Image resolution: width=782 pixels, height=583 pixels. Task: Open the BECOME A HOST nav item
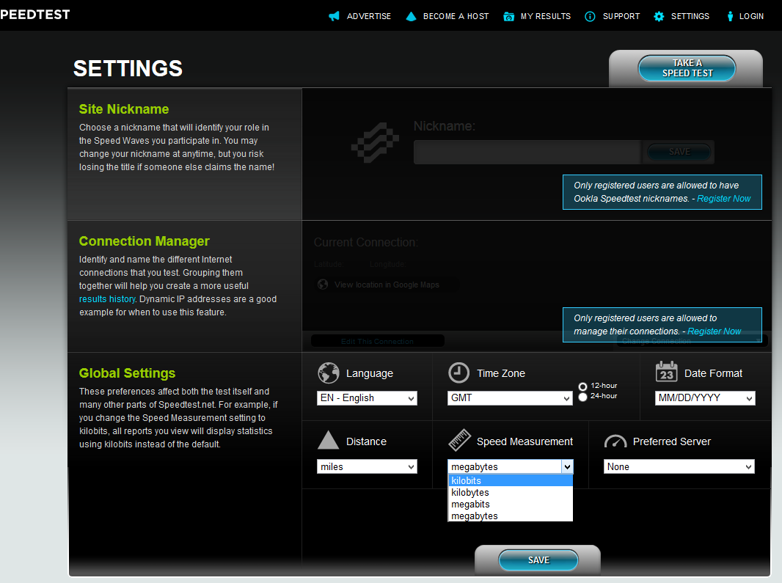456,16
